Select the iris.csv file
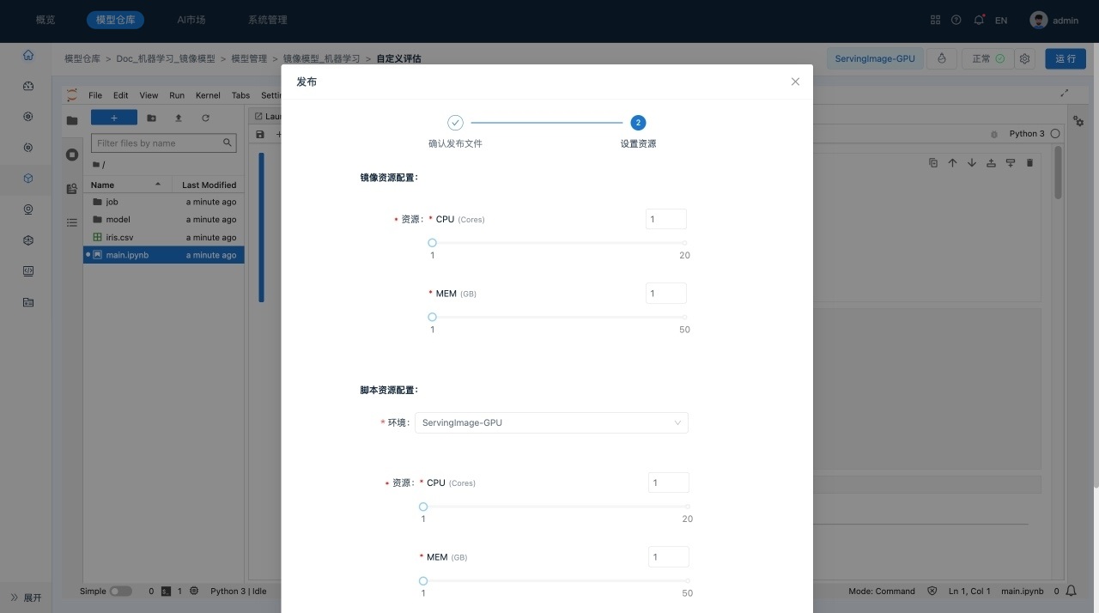Viewport: 1099px width, 613px height. pyautogui.click(x=119, y=237)
